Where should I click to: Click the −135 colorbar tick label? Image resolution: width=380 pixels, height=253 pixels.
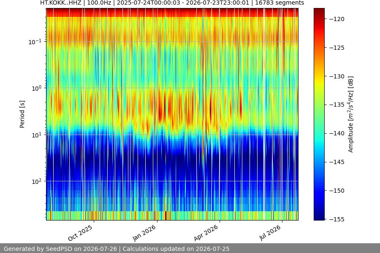(x=337, y=105)
